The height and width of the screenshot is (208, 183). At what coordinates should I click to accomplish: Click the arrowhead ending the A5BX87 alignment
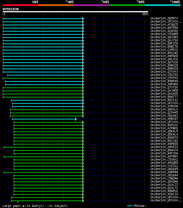(76, 119)
